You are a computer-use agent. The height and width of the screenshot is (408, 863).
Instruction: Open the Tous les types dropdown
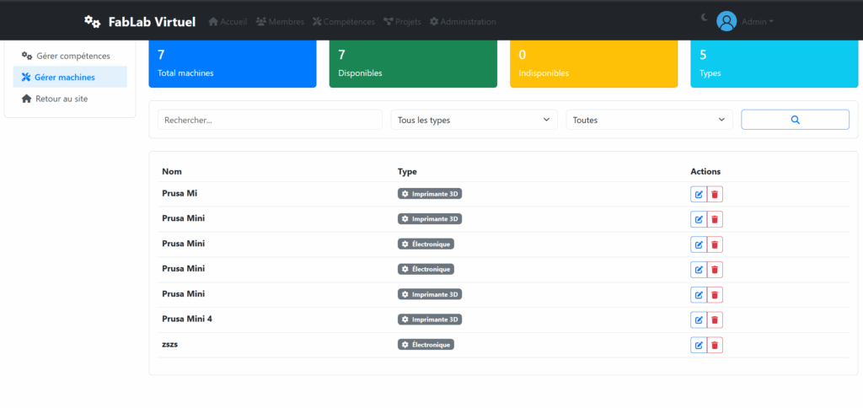pyautogui.click(x=474, y=120)
